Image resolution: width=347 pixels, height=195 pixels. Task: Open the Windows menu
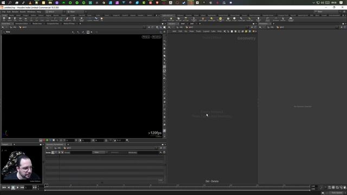pos(31,12)
